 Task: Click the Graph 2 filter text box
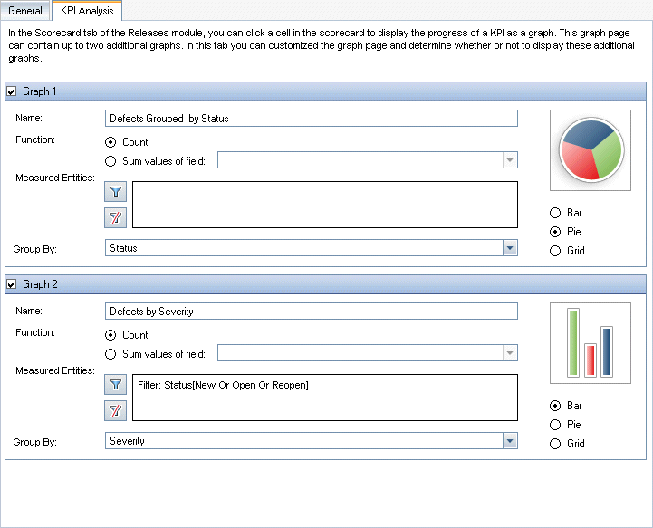pyautogui.click(x=324, y=398)
